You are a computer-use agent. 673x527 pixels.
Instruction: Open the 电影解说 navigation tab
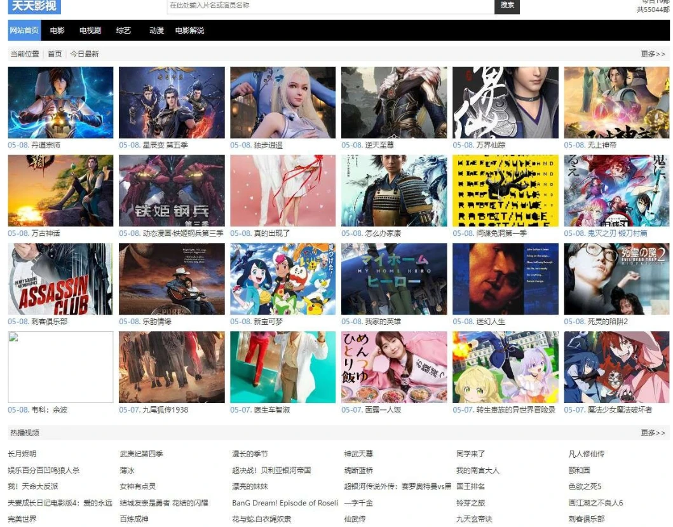pyautogui.click(x=190, y=30)
